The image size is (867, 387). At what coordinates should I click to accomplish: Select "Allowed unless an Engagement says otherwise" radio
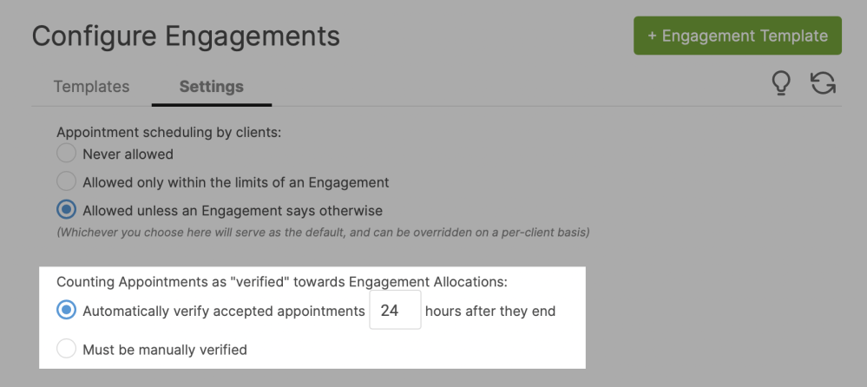(x=66, y=210)
